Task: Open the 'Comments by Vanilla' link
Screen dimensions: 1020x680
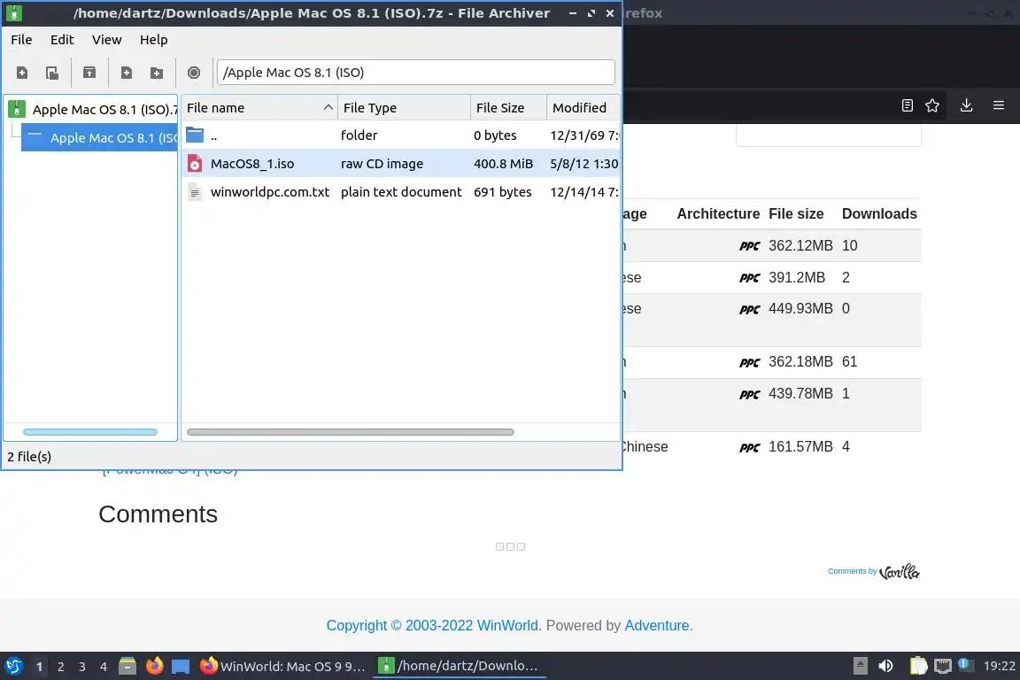Action: [x=874, y=571]
